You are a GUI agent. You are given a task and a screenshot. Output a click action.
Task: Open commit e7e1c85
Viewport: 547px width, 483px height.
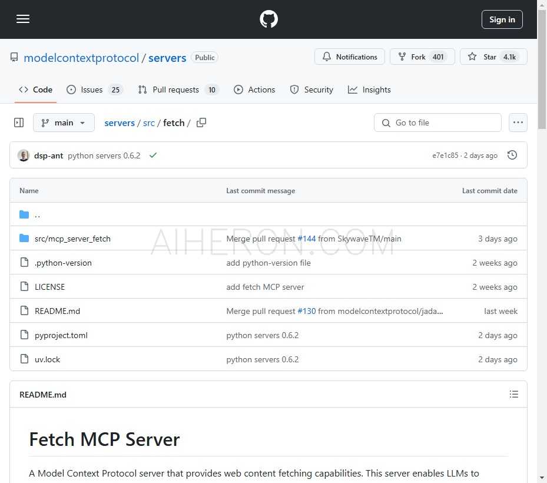[445, 156]
